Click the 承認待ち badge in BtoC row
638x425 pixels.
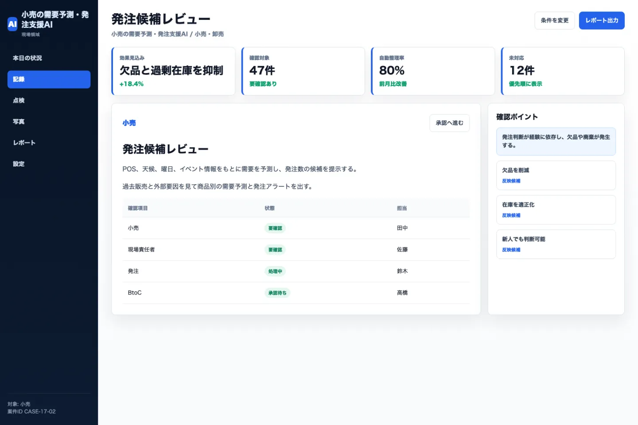pyautogui.click(x=277, y=293)
